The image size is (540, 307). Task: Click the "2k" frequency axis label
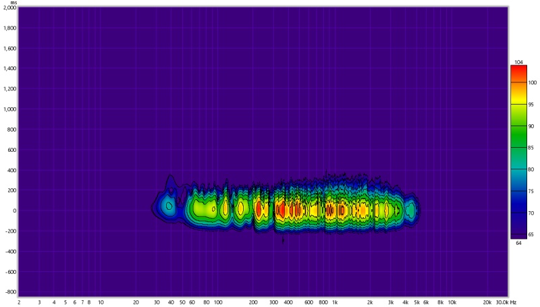370,302
